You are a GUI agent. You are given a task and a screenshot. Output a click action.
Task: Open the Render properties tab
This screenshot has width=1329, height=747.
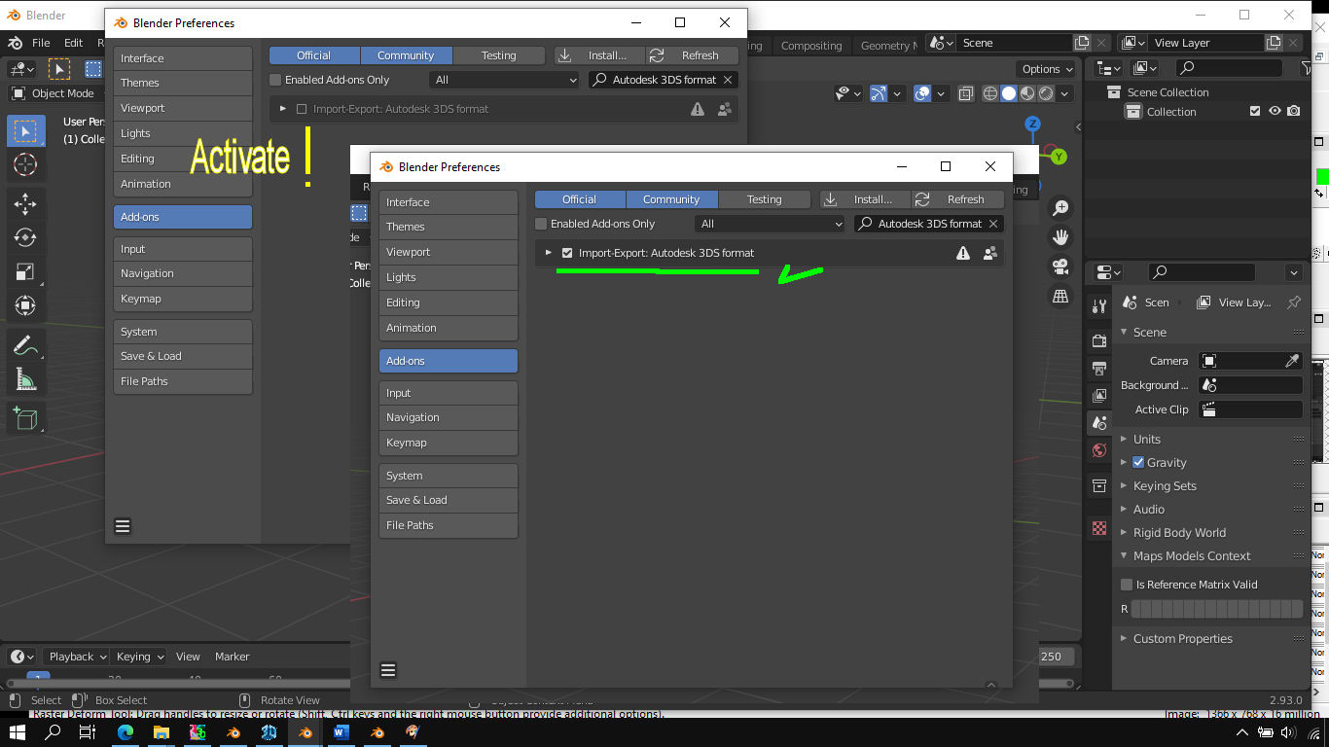[1099, 341]
